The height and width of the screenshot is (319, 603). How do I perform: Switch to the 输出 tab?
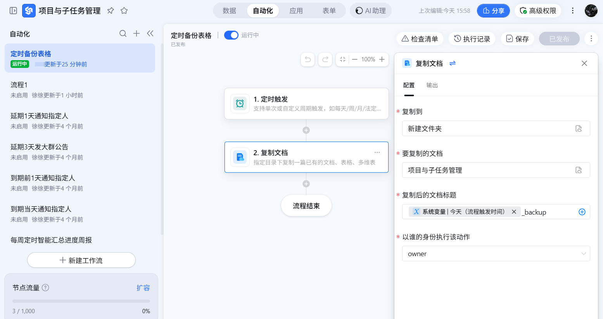432,85
